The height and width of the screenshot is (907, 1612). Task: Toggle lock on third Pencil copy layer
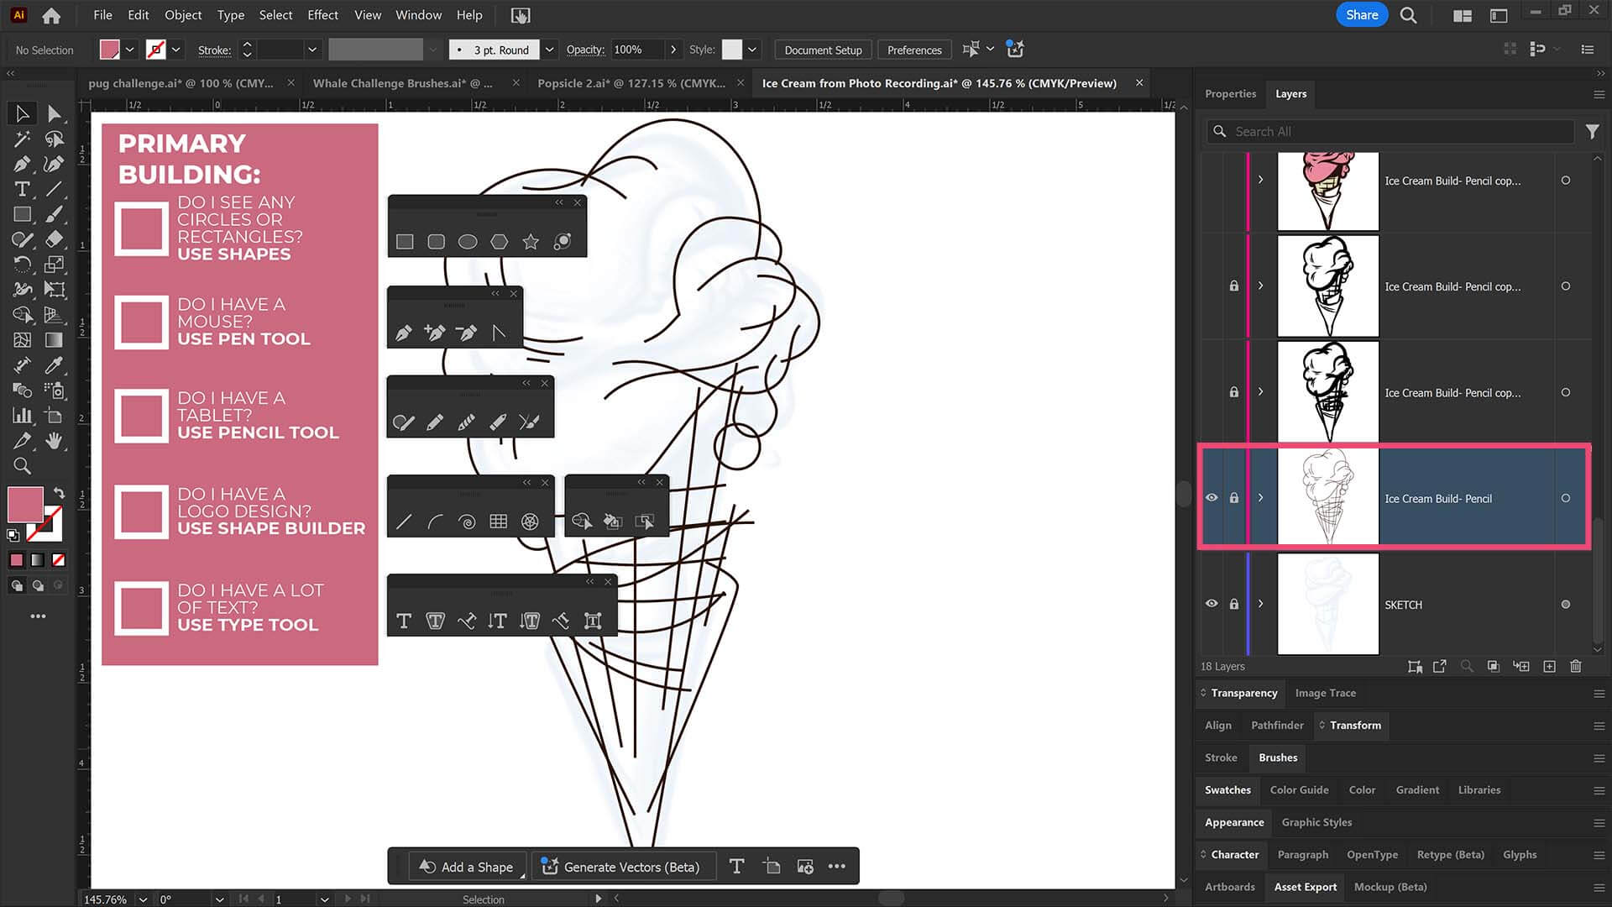[1234, 392]
